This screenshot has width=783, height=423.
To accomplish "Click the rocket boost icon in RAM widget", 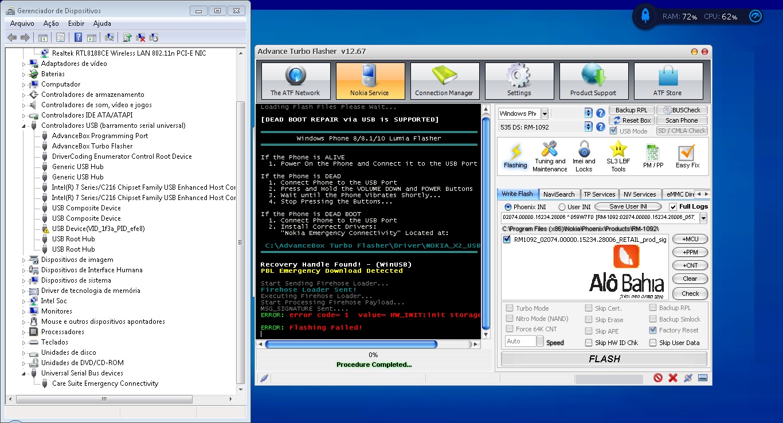I will pyautogui.click(x=645, y=17).
